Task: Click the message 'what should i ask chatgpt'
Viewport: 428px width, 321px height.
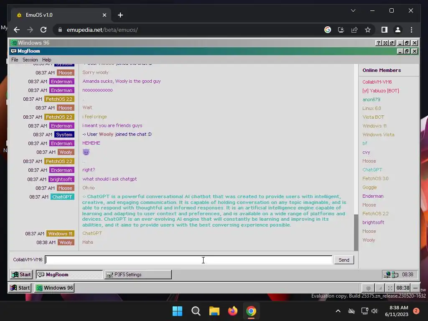Action: tap(110, 179)
